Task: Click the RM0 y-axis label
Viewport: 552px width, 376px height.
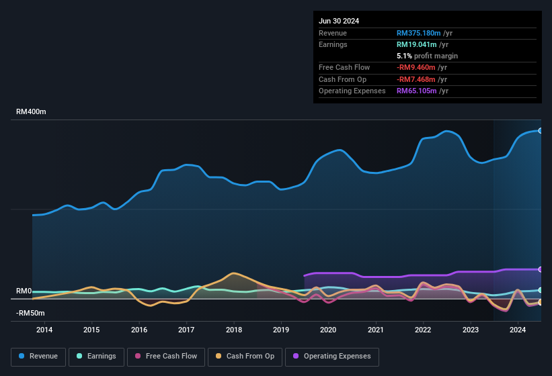Action: (24, 291)
